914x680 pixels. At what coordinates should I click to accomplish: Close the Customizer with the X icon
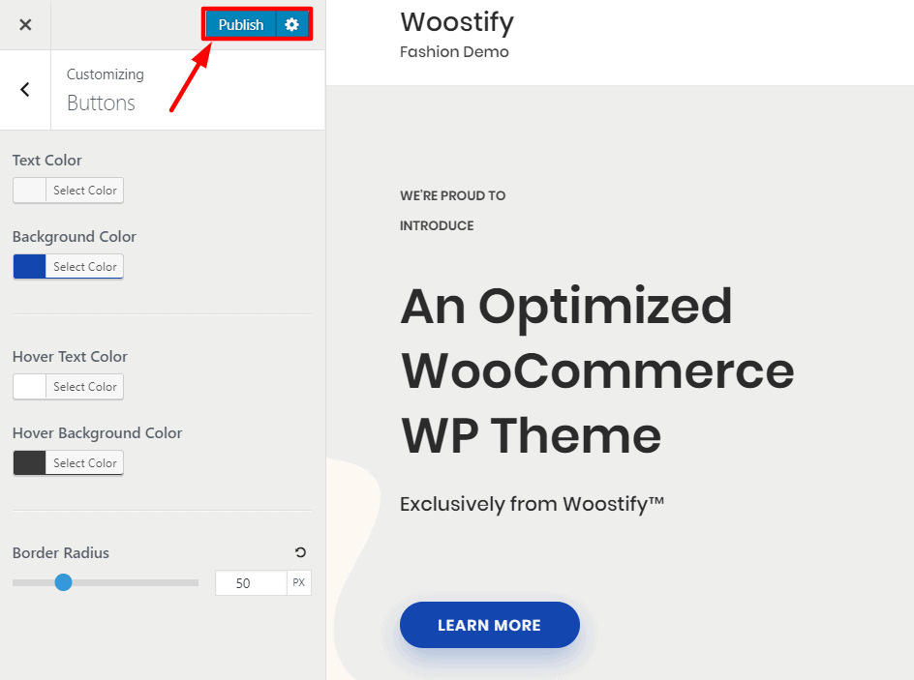pyautogui.click(x=25, y=24)
